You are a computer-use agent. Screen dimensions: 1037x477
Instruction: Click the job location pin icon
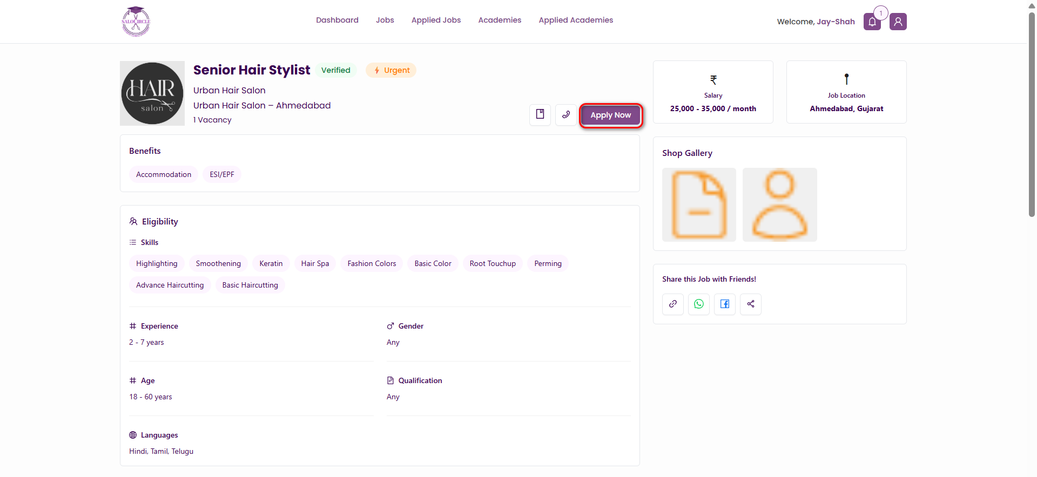click(x=846, y=79)
